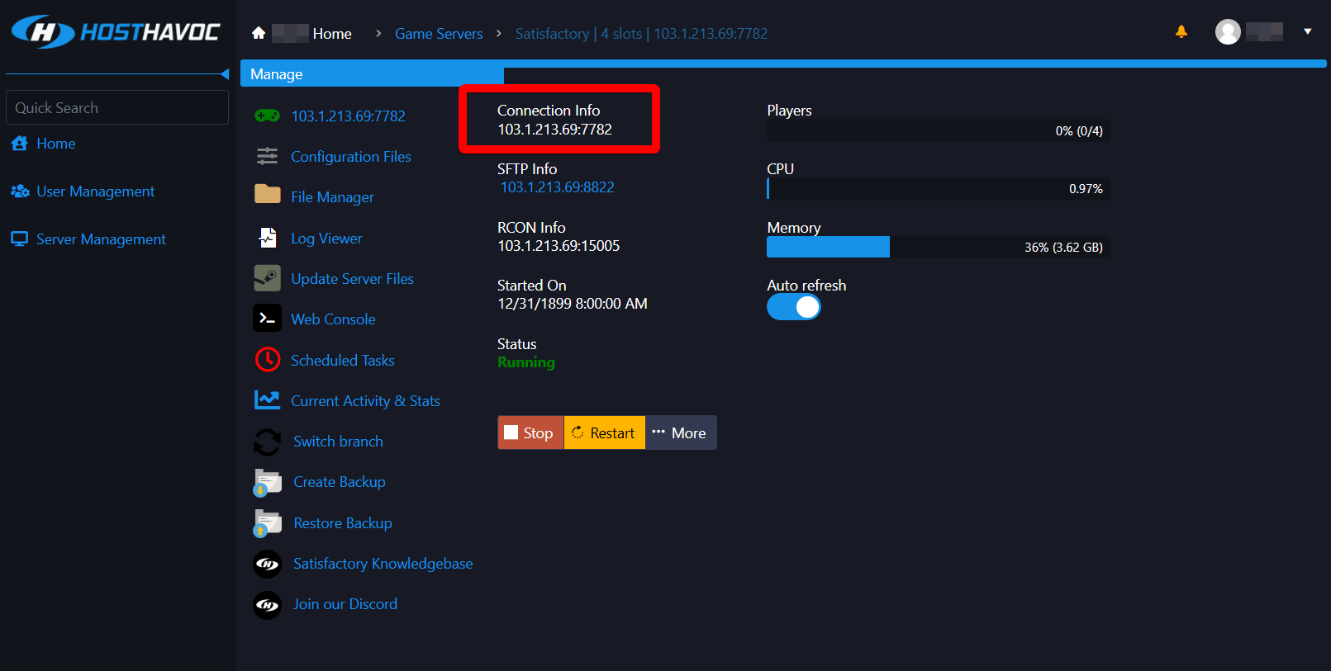Restart the server

pos(604,432)
